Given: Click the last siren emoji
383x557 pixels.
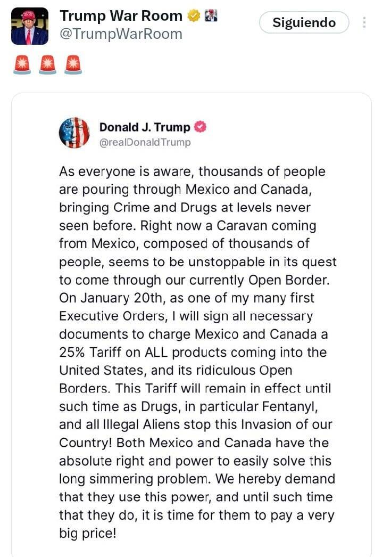Looking at the screenshot, I should 73,64.
